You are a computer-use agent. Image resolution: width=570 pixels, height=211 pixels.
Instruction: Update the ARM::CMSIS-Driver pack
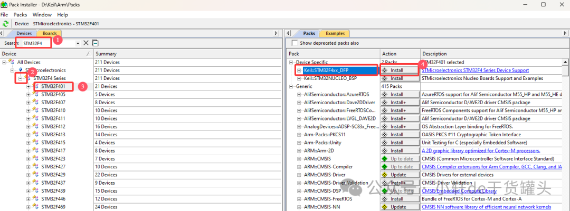[401, 175]
